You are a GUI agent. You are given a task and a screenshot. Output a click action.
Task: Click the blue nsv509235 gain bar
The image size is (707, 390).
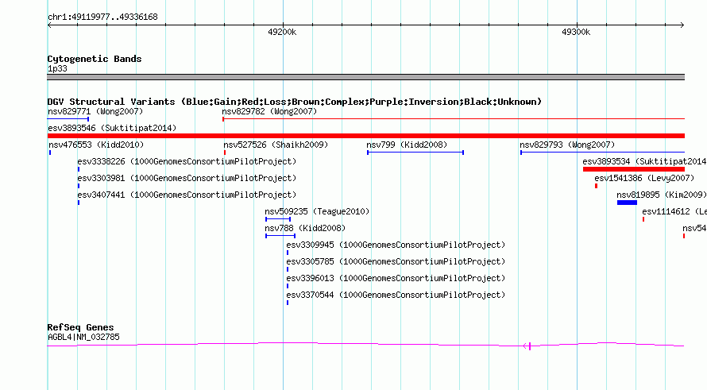pyautogui.click(x=278, y=219)
